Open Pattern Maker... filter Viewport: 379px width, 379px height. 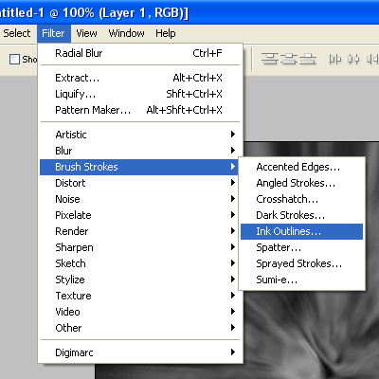coord(140,110)
